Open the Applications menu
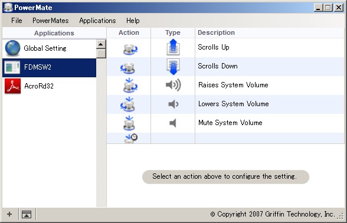Screen dimensions: 347x223 [x=97, y=21]
